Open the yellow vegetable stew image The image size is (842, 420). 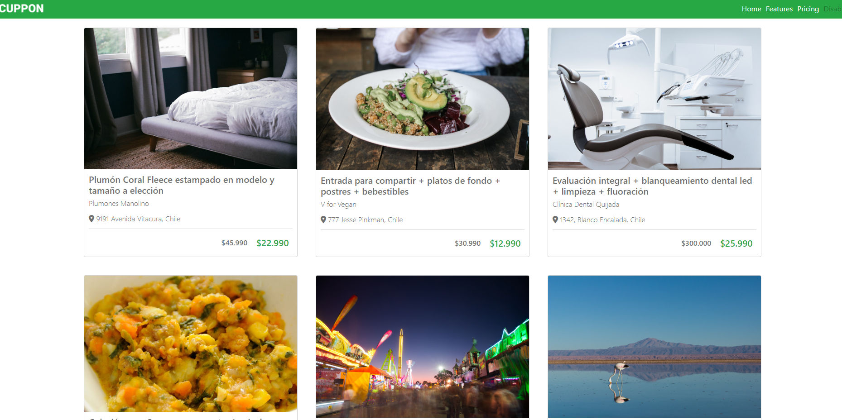coord(191,344)
